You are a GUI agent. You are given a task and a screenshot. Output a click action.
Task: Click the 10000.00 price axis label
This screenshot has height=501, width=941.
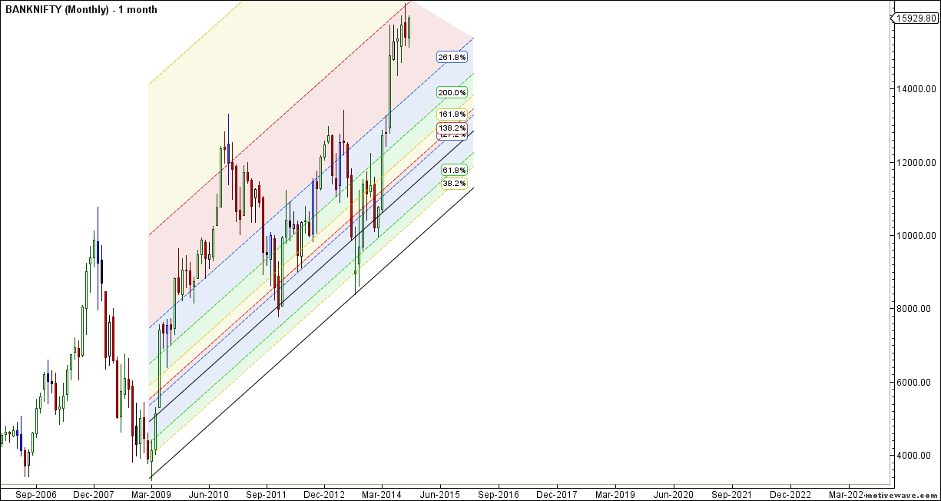[916, 236]
